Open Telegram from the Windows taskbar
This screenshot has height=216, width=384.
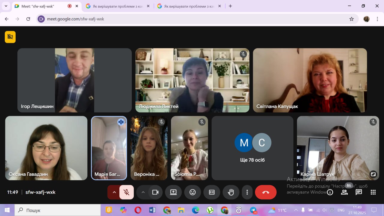point(253,210)
